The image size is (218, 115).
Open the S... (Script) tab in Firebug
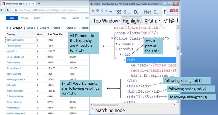pyautogui.click(x=127, y=12)
